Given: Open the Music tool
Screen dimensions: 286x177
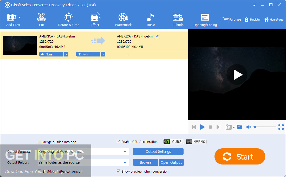Looking at the screenshot, I should tap(151, 20).
